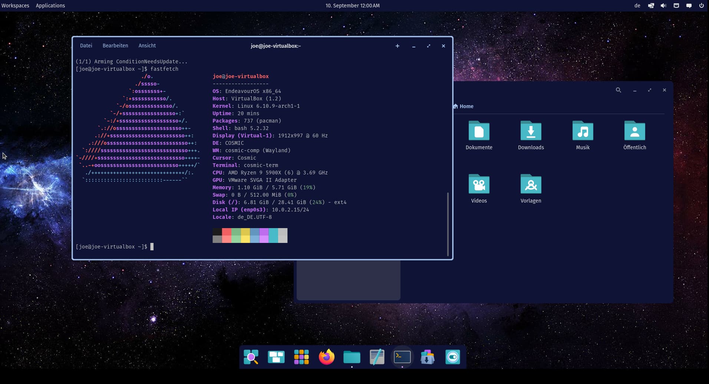Viewport: 709px width, 384px height.
Task: Open the Dokumente folder in the Files window
Action: [x=479, y=136]
